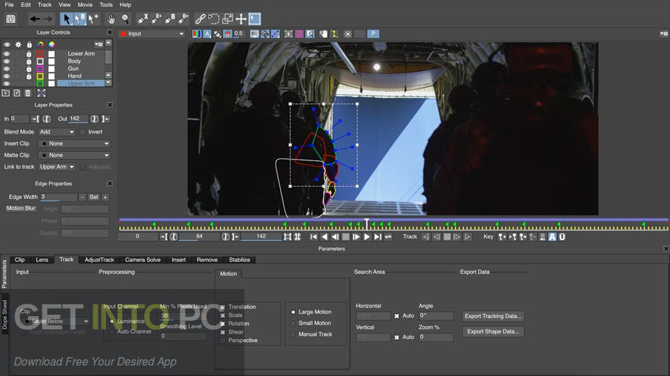Click Export Shape Data button

[493, 331]
